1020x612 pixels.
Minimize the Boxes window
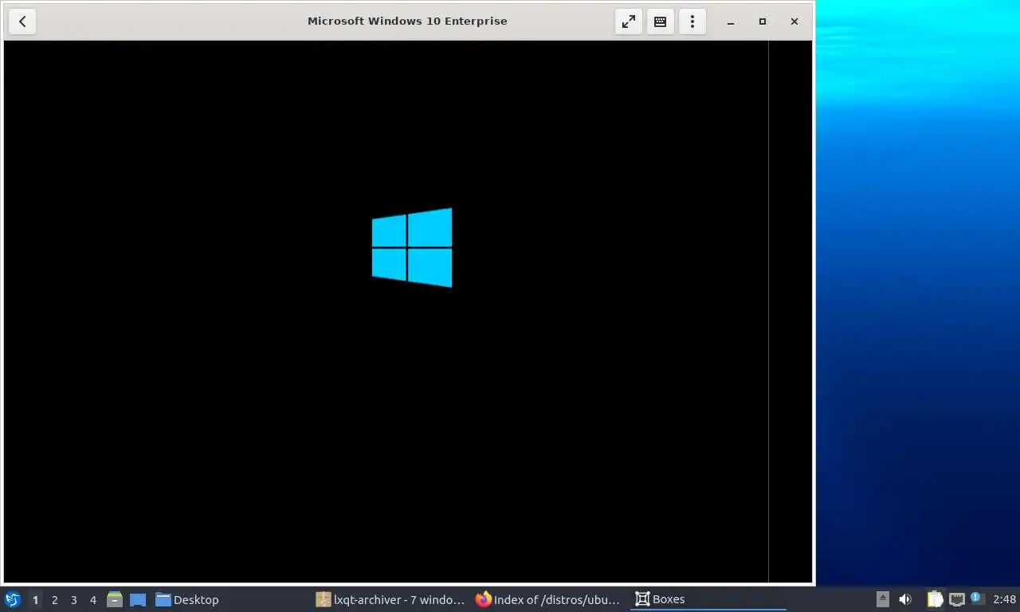(x=731, y=22)
